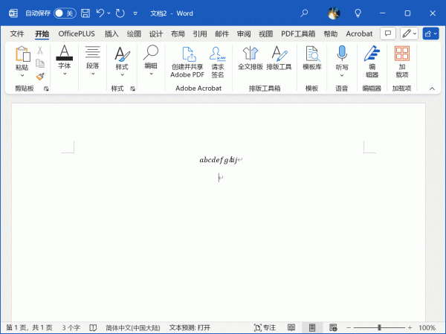Expand the 听写 options arrow
Screen dimensions: 446x334
(342, 75)
